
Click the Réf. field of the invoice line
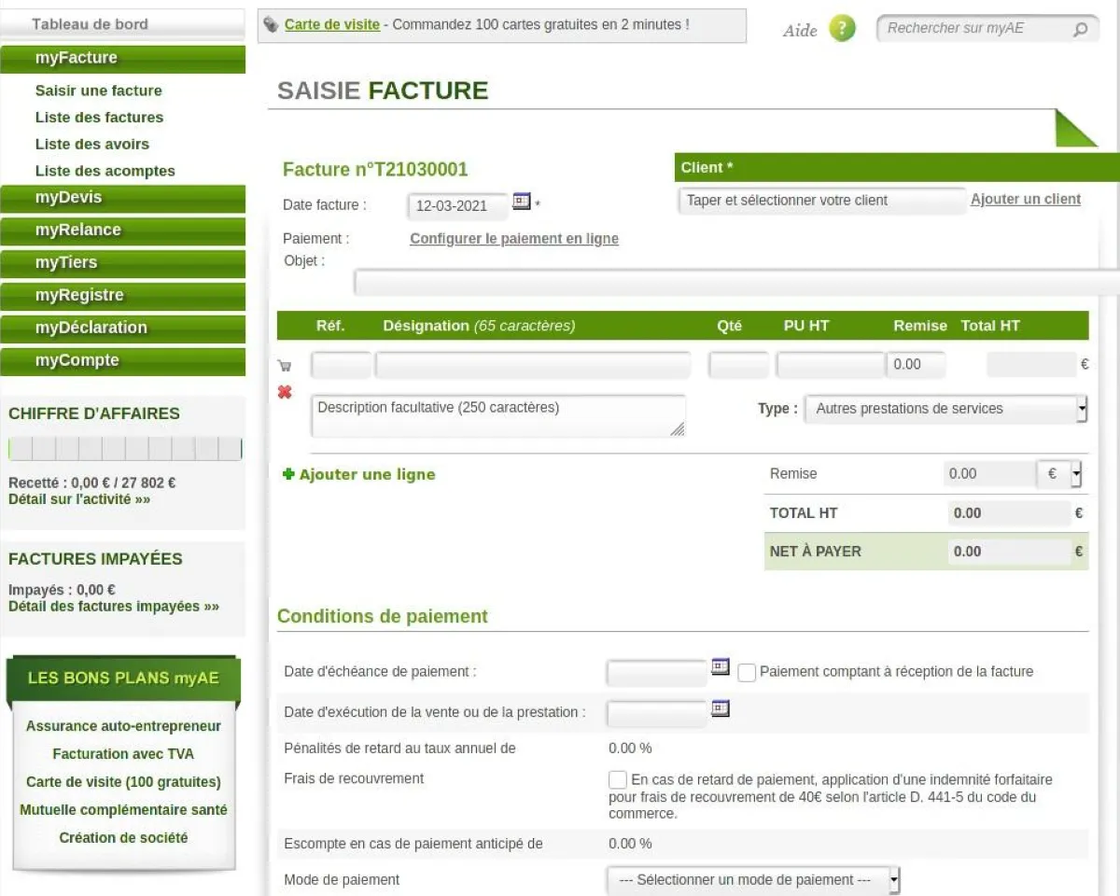point(341,365)
